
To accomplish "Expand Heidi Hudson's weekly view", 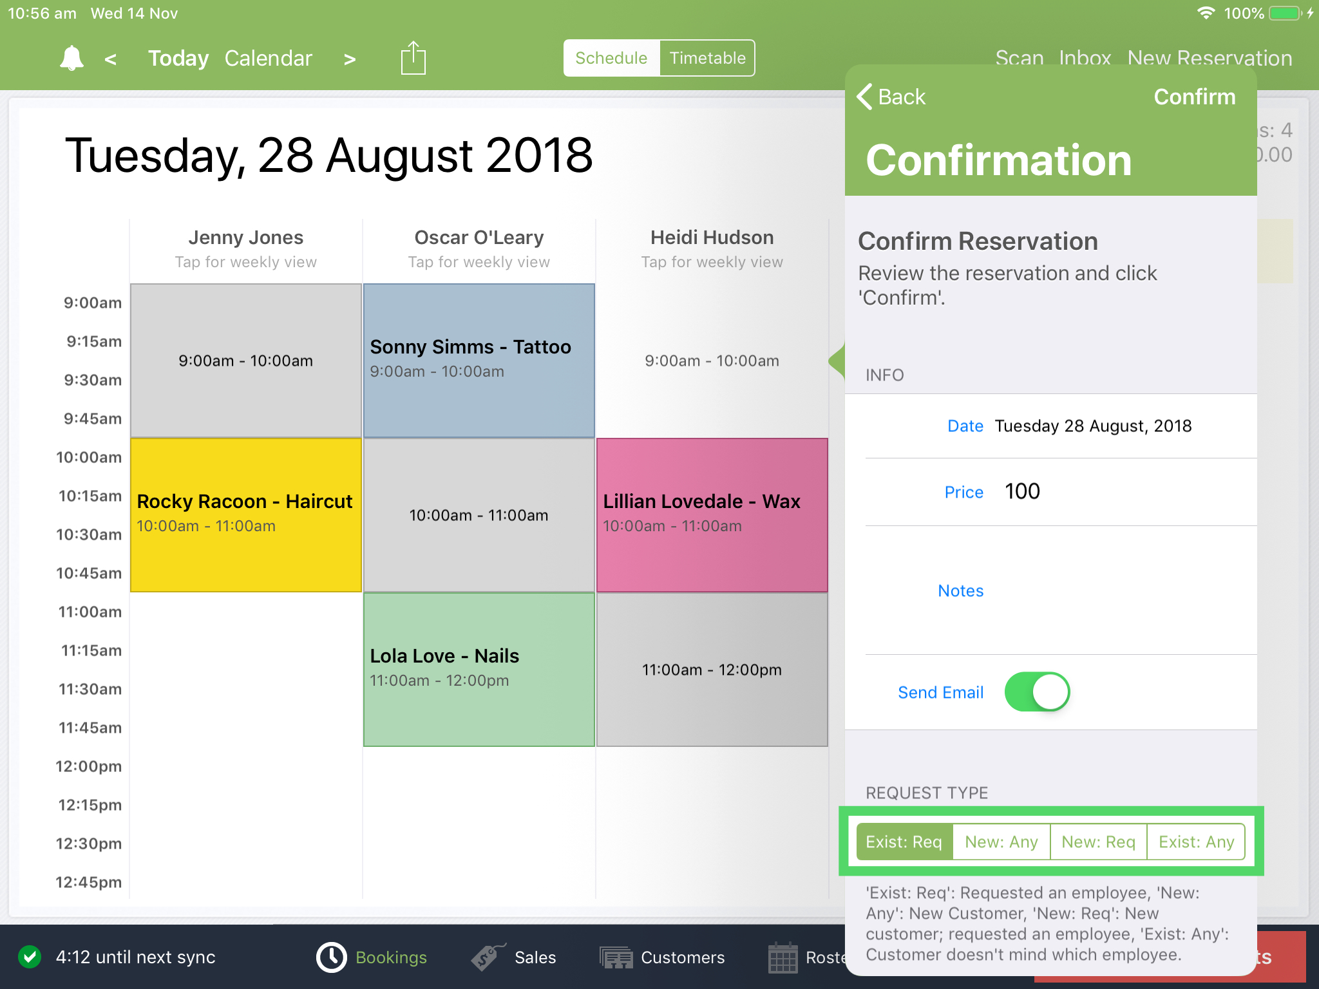I will tap(711, 261).
